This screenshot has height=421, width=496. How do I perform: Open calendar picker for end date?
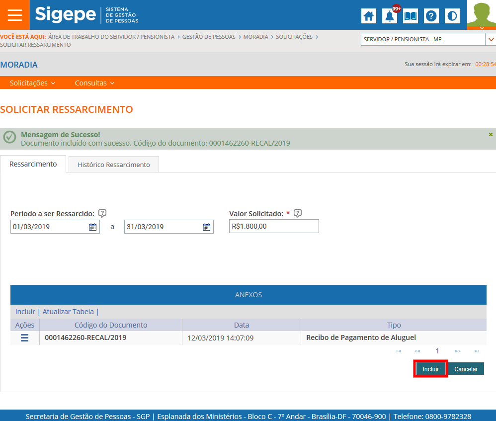pyautogui.click(x=207, y=227)
